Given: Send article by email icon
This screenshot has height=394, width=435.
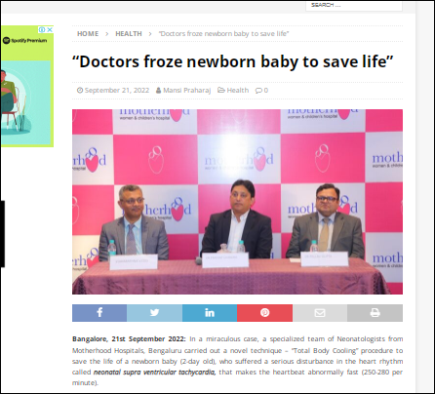Looking at the screenshot, I should click(320, 313).
